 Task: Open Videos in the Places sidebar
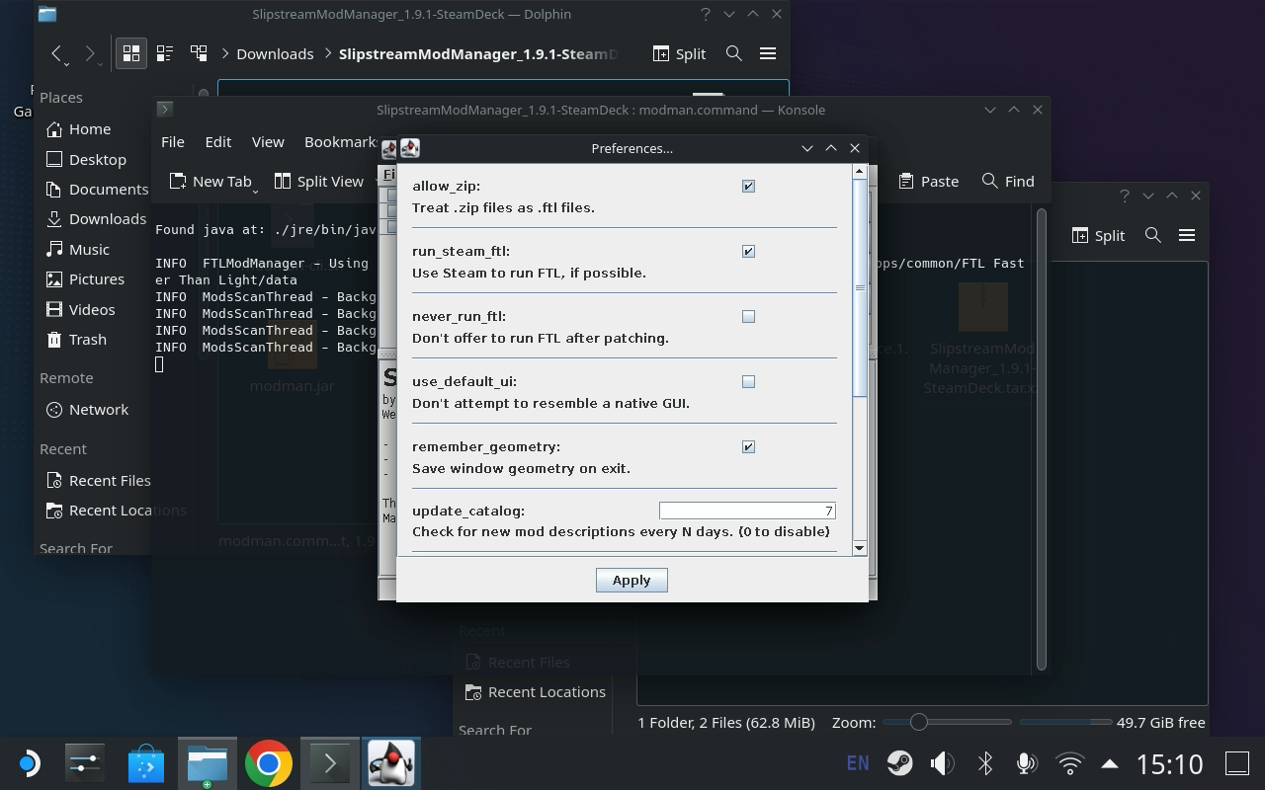coord(94,309)
